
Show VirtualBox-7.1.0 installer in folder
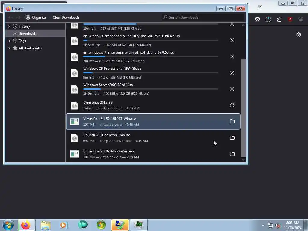point(232,154)
